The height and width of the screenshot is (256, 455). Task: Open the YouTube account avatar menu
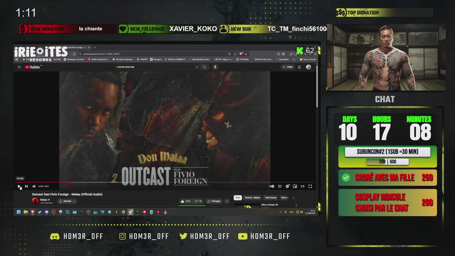309,67
